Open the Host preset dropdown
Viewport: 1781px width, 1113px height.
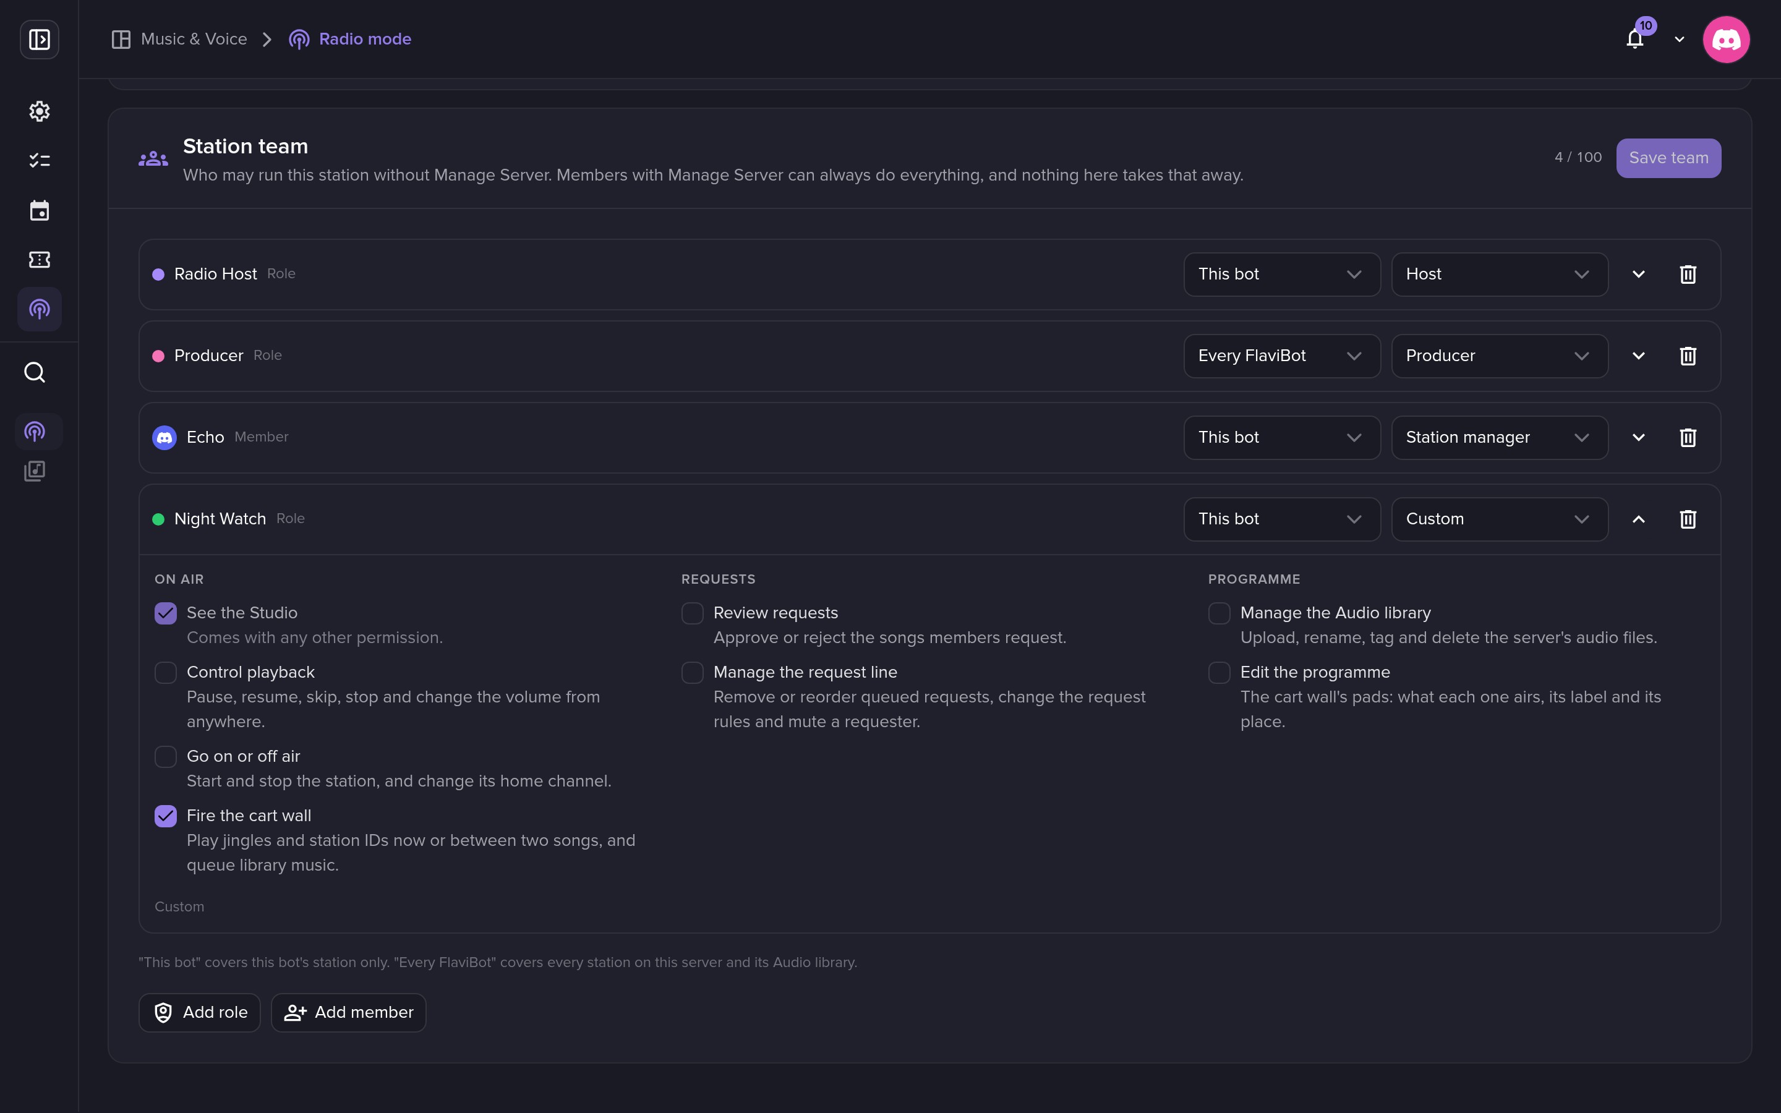coord(1499,275)
